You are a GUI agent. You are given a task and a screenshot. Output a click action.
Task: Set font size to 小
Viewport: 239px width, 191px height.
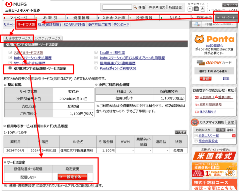[190, 9]
